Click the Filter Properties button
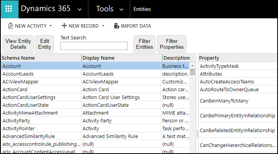 pyautogui.click(x=172, y=44)
